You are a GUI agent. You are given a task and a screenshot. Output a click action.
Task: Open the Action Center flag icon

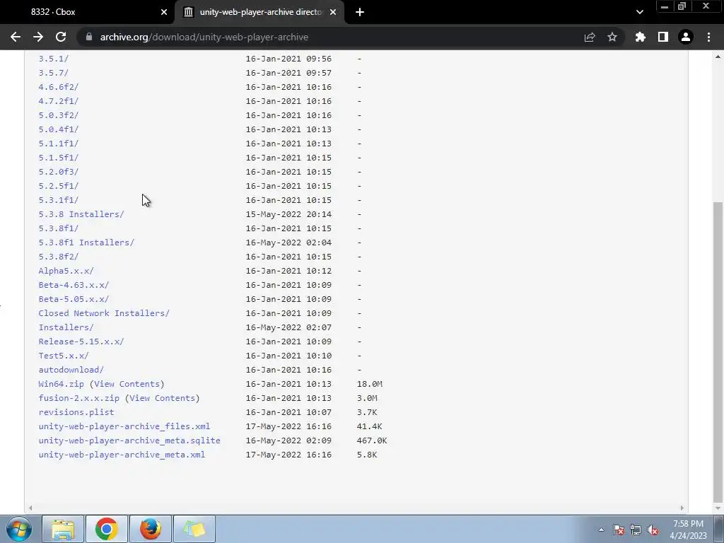coord(619,530)
